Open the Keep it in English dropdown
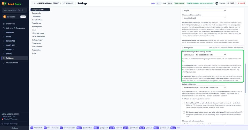 pyautogui.click(x=204, y=18)
